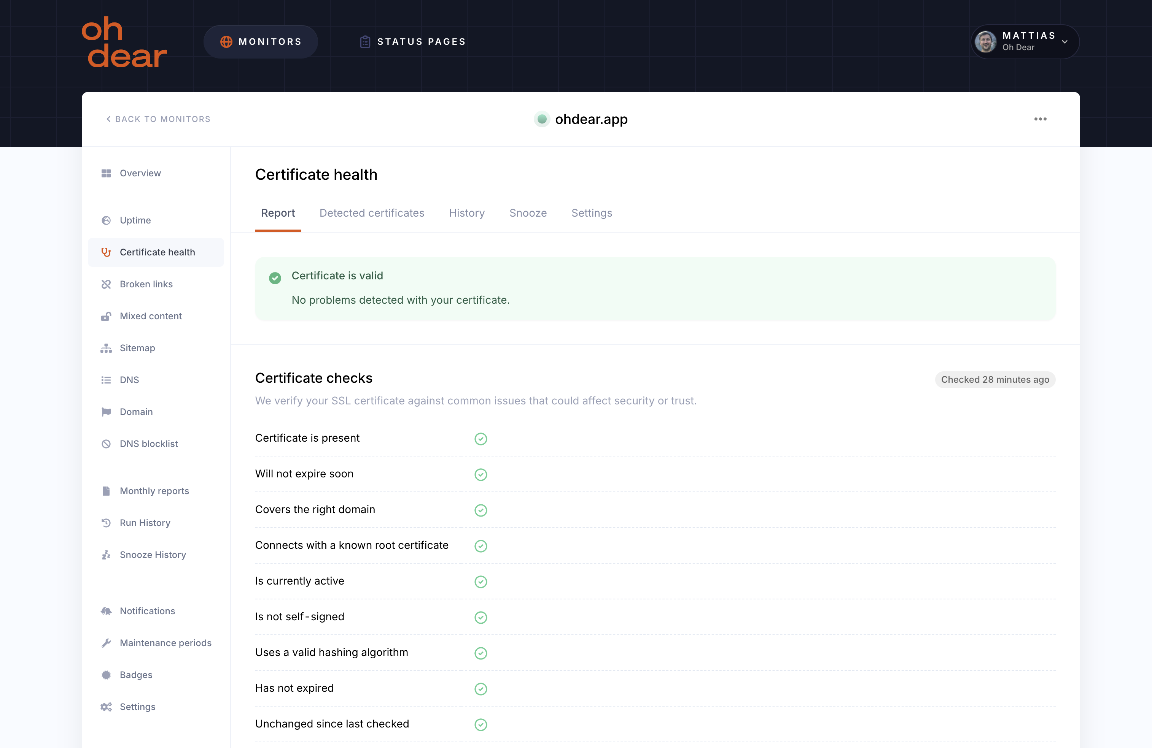Screen dimensions: 1152x748
Task: Click checkmark for Covers the right domain
Action: (x=481, y=510)
